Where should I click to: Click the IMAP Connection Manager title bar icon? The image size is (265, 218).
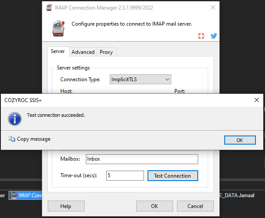pyautogui.click(x=49, y=7)
